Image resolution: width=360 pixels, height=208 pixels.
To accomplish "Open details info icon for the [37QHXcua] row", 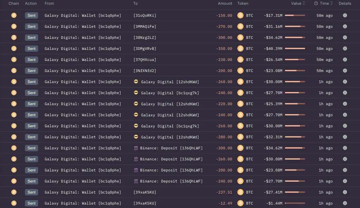I will pyautogui.click(x=345, y=60).
